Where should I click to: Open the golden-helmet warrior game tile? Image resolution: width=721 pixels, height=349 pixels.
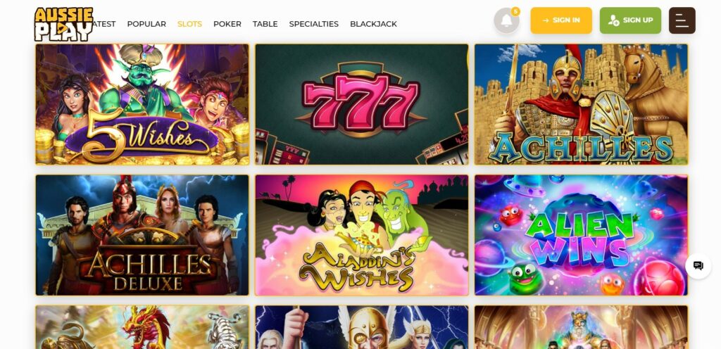[x=362, y=327]
